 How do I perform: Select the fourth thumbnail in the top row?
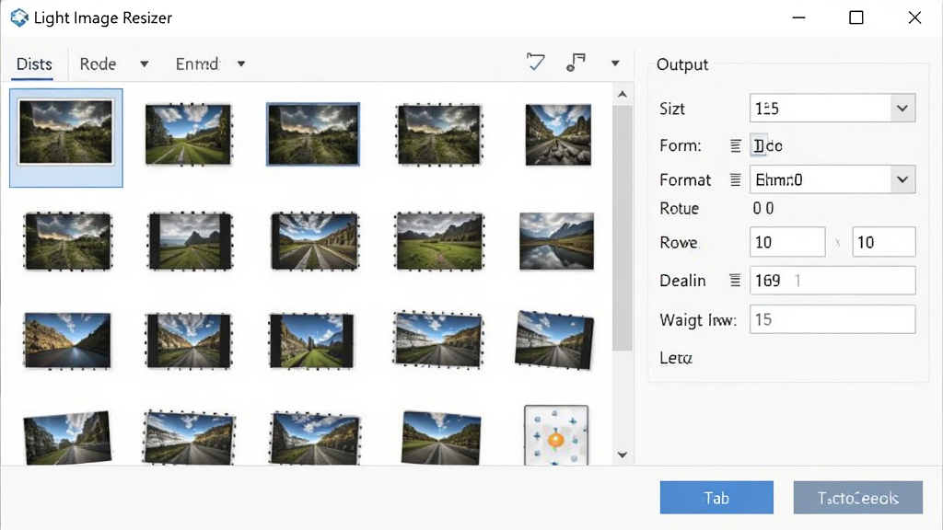(439, 134)
